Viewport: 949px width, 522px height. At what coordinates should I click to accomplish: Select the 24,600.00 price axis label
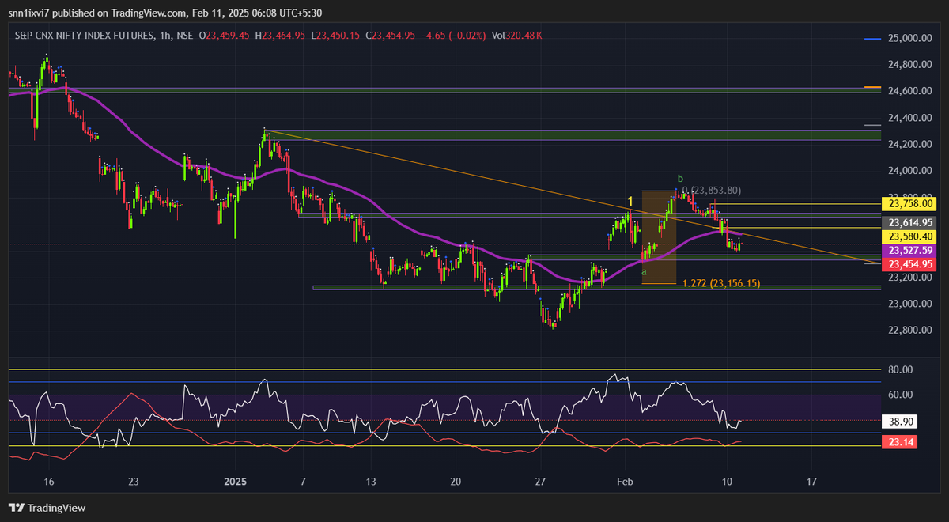[910, 92]
